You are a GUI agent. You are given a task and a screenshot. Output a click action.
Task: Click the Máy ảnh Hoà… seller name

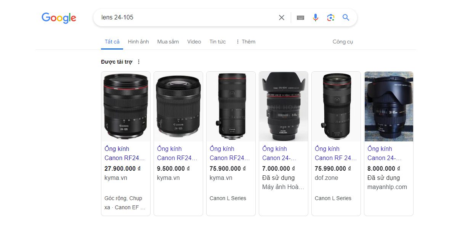tap(284, 187)
